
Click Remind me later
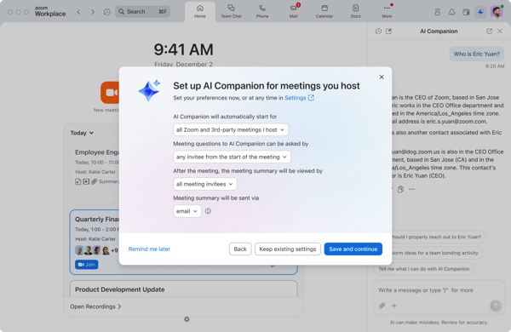pos(149,249)
